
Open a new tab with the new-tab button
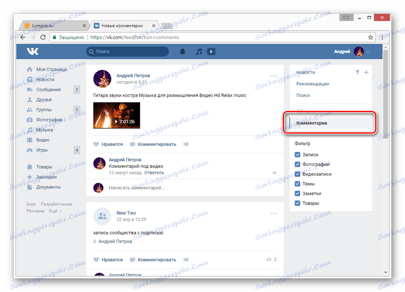point(167,26)
